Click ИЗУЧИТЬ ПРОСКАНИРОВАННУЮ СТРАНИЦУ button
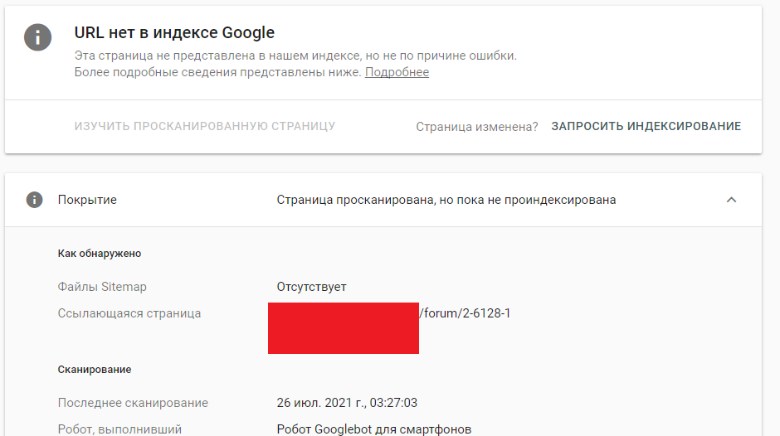780x436 pixels. (x=205, y=126)
